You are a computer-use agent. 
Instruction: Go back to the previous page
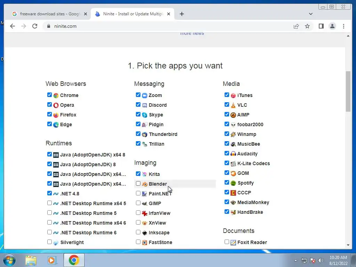[x=13, y=26]
